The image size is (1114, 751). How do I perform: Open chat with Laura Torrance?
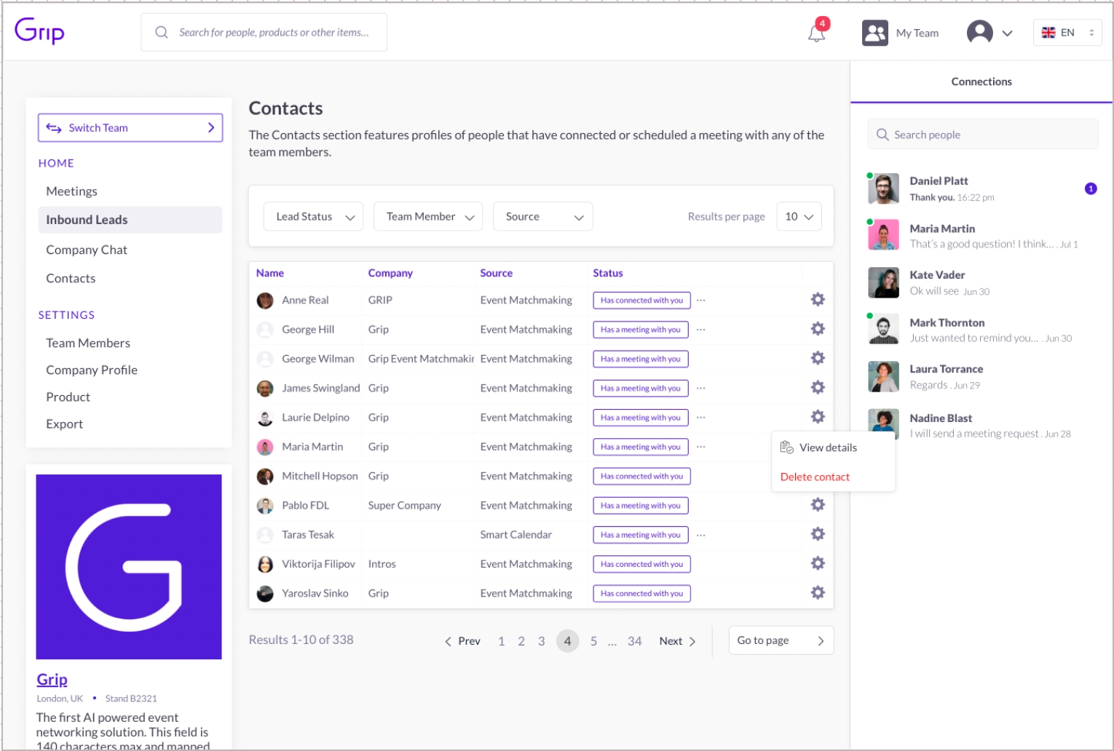pos(981,376)
